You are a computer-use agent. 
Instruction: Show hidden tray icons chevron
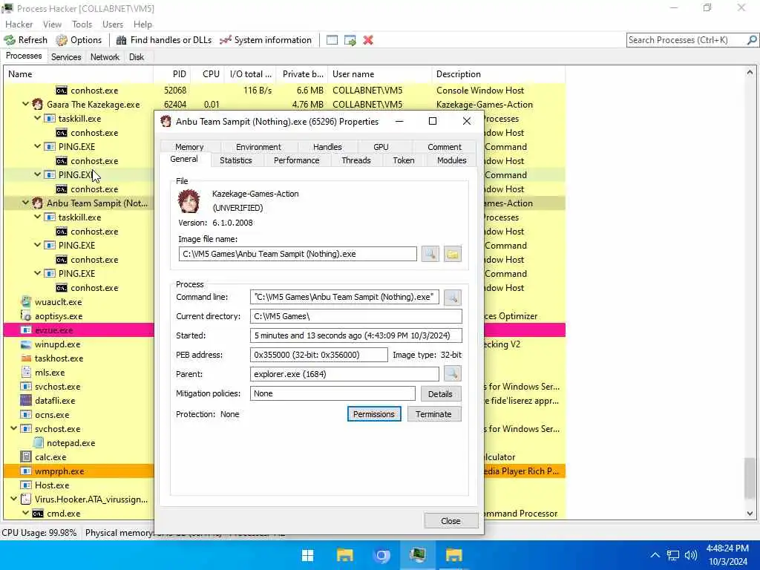(x=655, y=555)
